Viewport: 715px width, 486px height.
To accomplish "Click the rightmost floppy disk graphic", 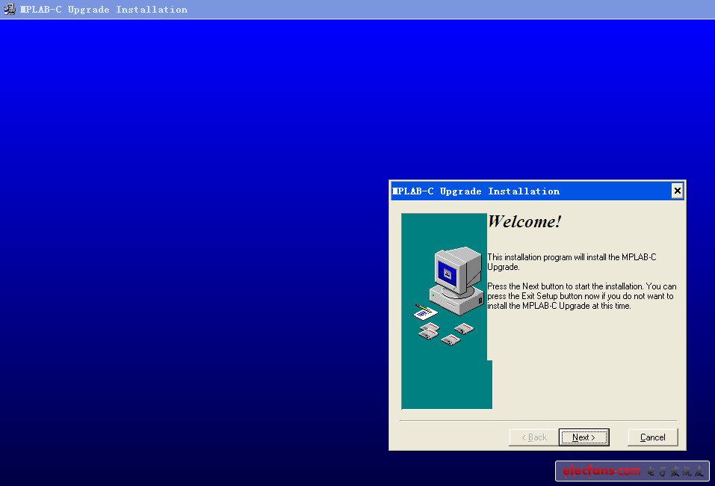I will (465, 329).
